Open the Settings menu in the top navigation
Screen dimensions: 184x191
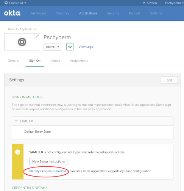pyautogui.click(x=156, y=13)
